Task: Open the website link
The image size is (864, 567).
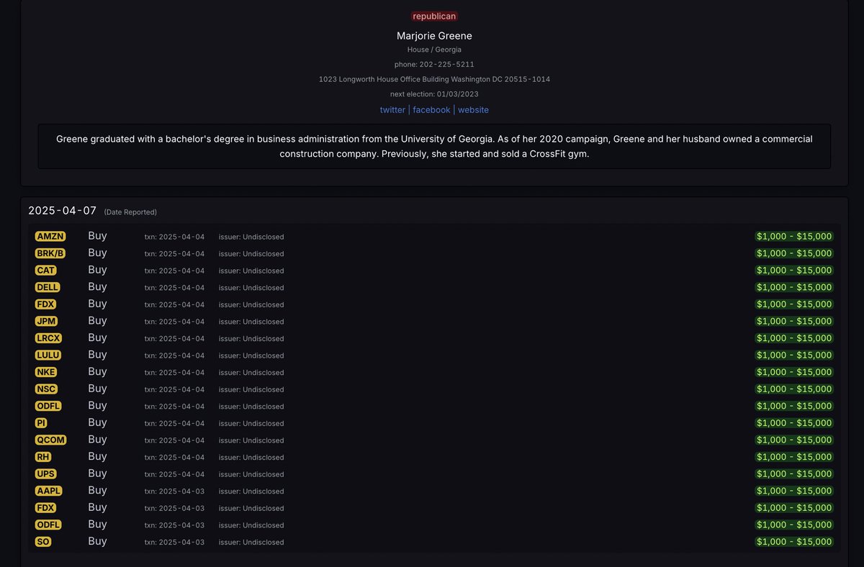Action: coord(473,110)
